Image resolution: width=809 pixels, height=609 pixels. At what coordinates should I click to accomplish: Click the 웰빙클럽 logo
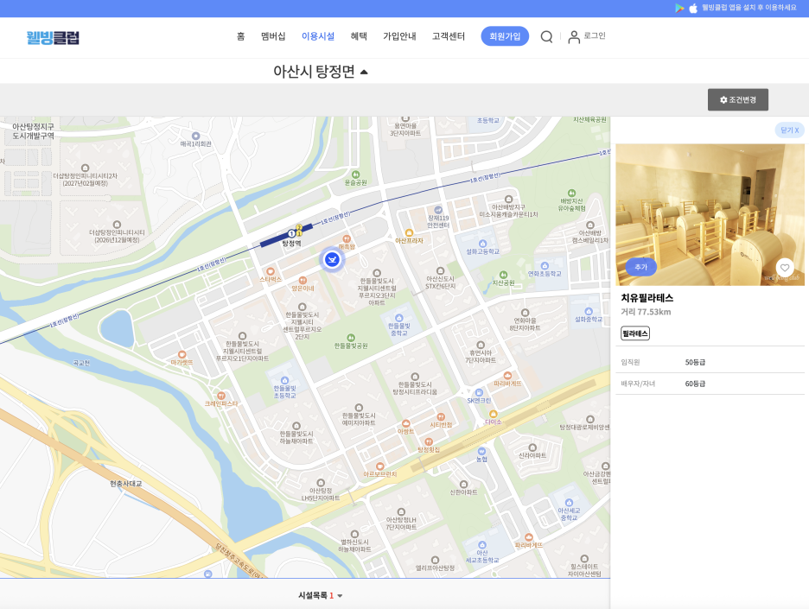[x=53, y=37]
